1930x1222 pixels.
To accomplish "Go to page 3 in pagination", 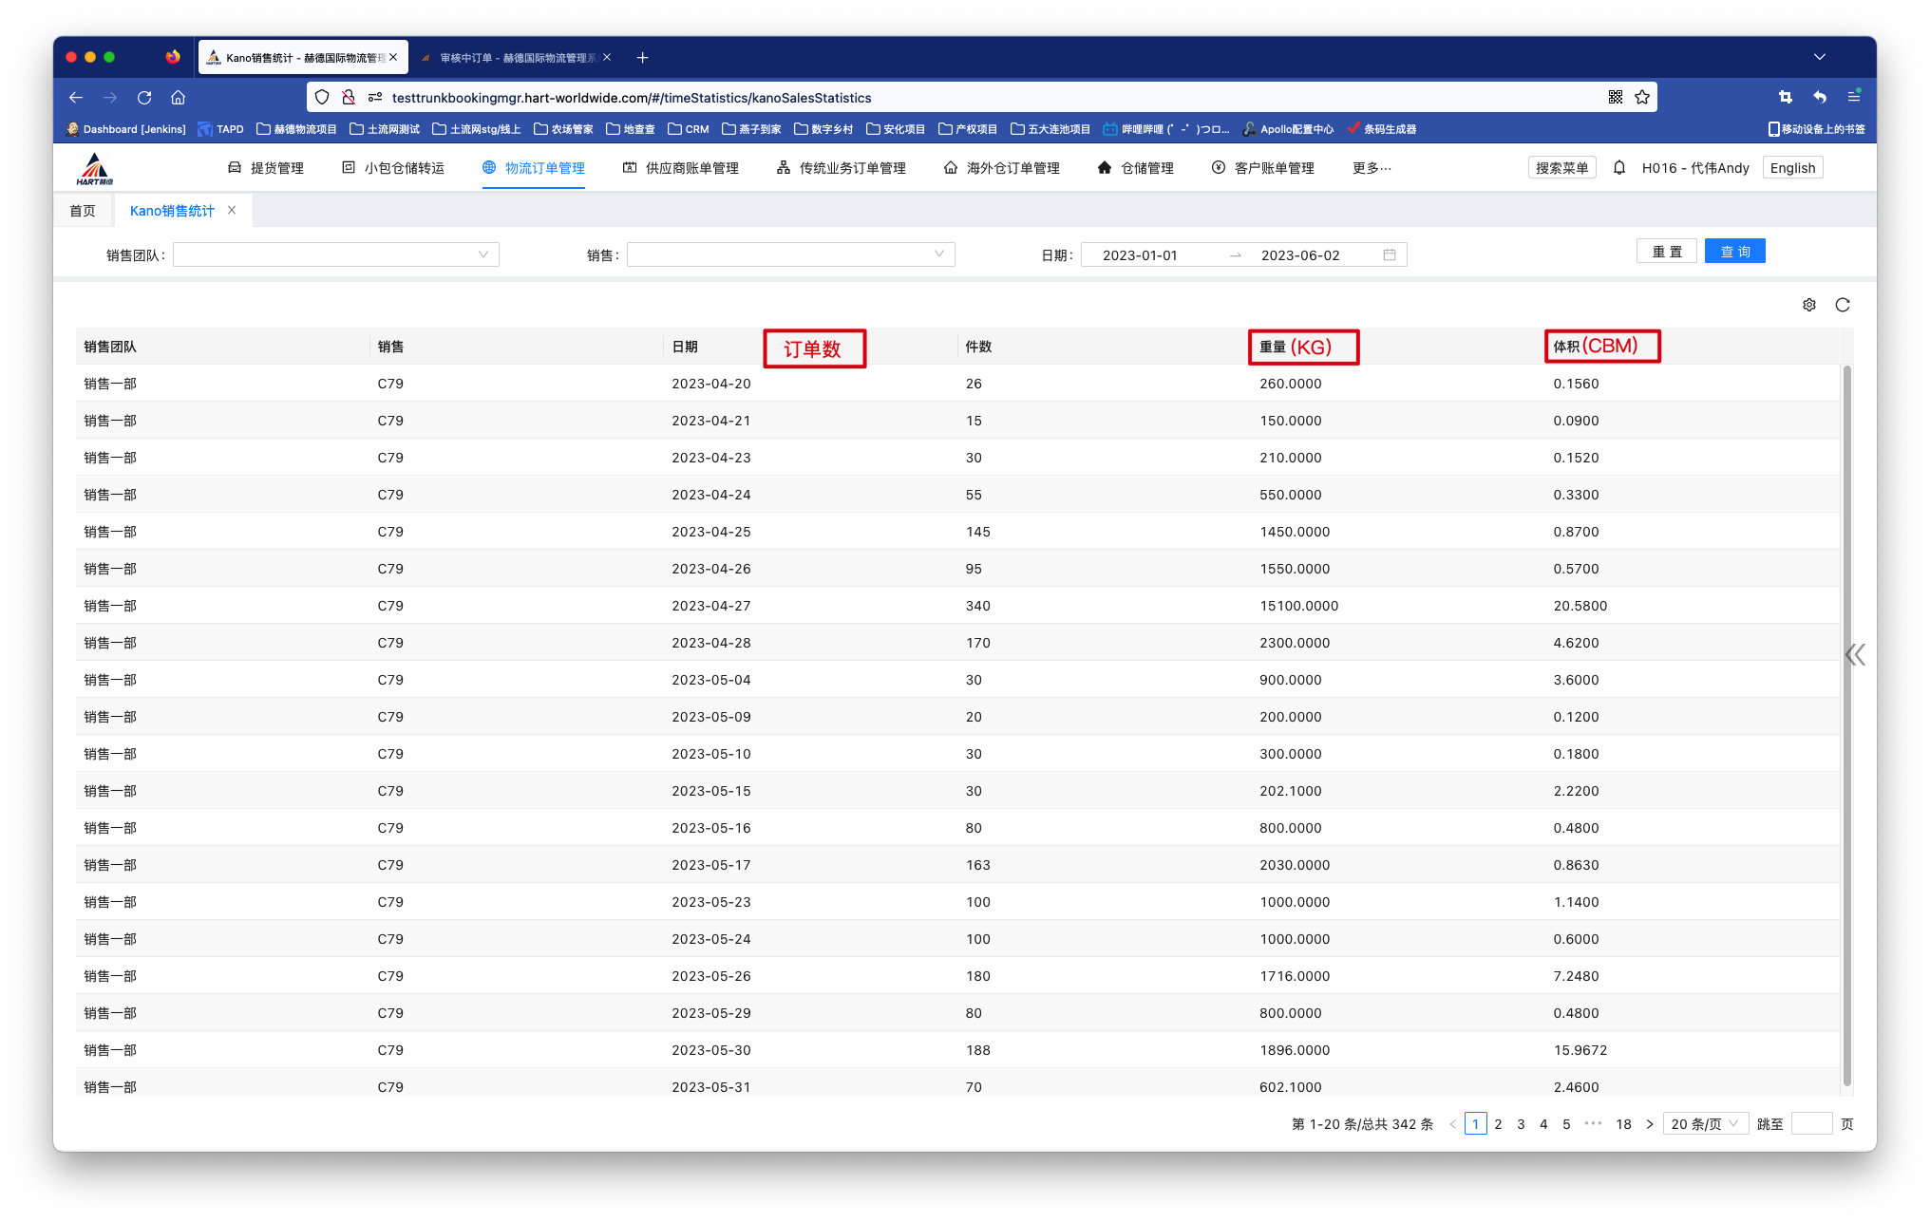I will click(1521, 1124).
